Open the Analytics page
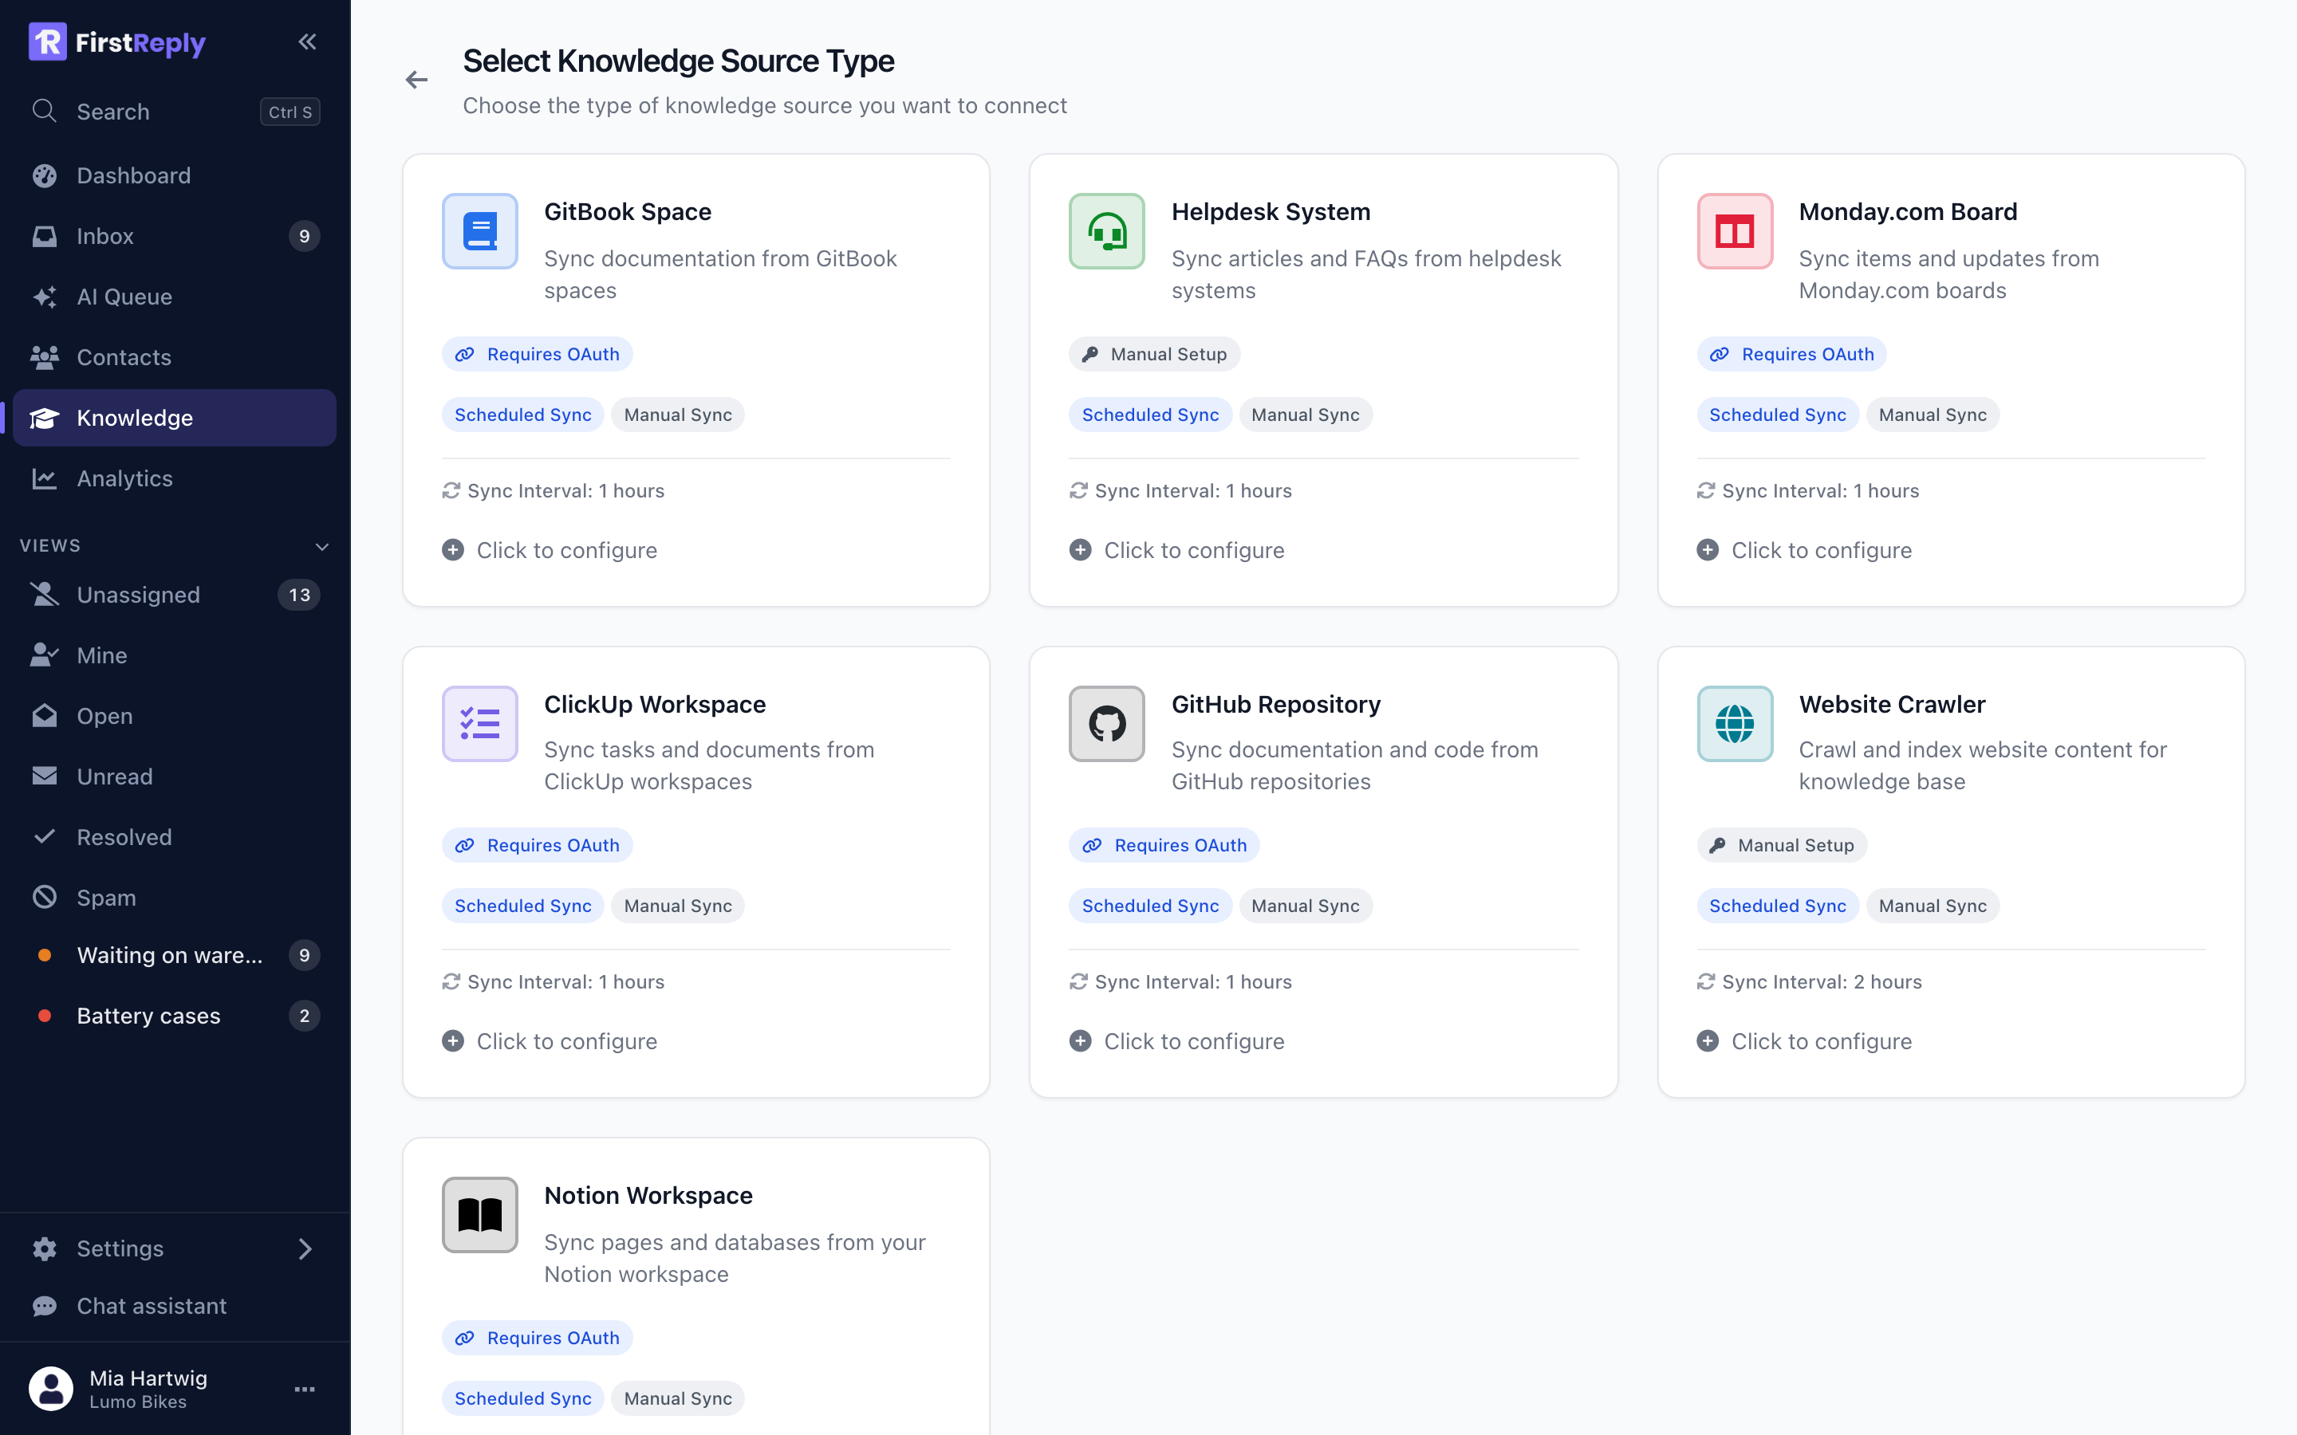This screenshot has height=1435, width=2297. click(175, 478)
